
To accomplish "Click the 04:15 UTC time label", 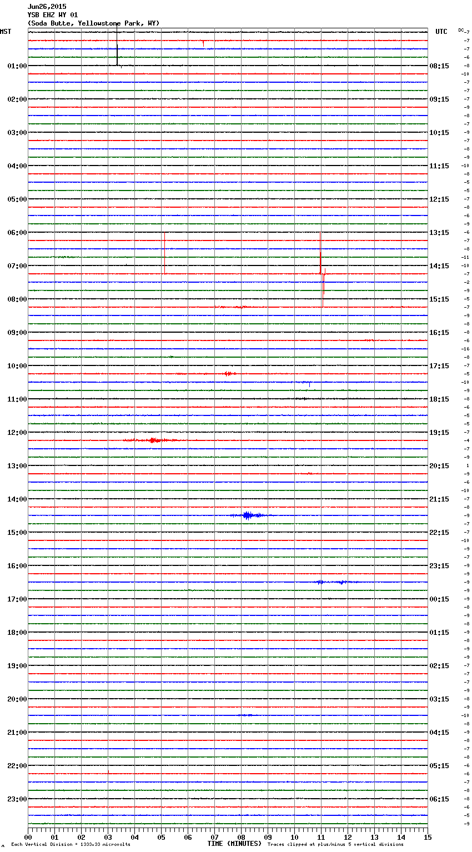I will [x=439, y=733].
